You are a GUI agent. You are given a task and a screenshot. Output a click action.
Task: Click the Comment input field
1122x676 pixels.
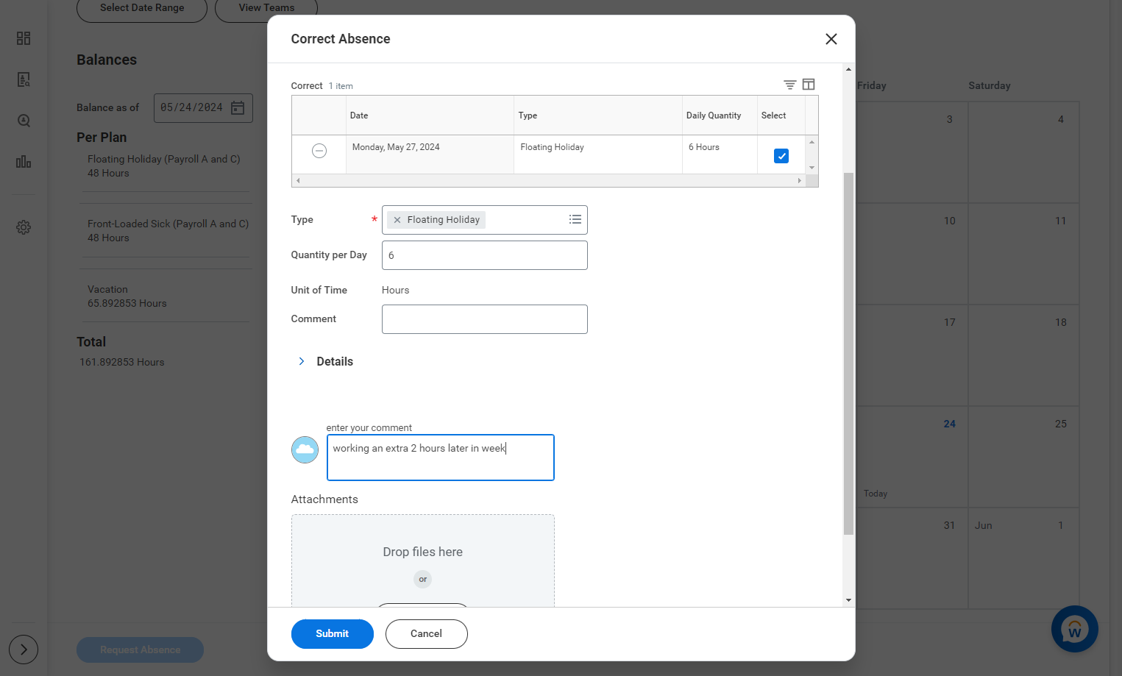click(485, 319)
